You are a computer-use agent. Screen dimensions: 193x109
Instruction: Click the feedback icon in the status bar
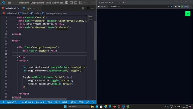click(87, 102)
